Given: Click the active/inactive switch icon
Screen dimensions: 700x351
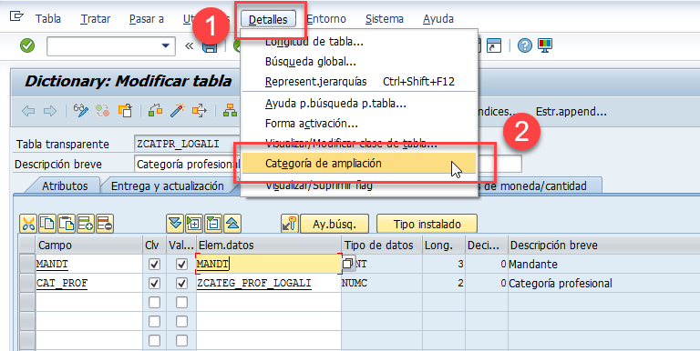Looking at the screenshot, I should coord(103,110).
